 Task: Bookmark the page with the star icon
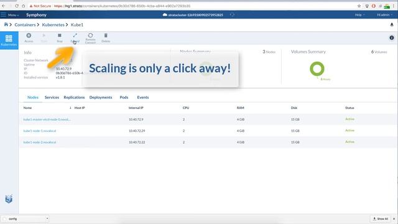pyautogui.click(x=359, y=6)
